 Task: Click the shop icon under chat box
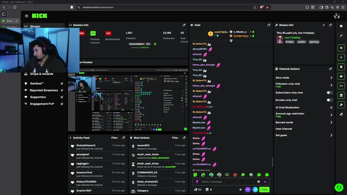207,190
